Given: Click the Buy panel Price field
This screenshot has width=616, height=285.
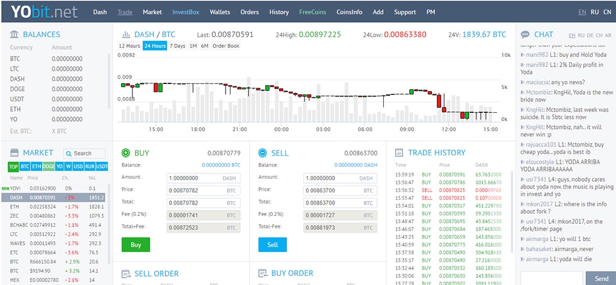Looking at the screenshot, I should pos(203,191).
